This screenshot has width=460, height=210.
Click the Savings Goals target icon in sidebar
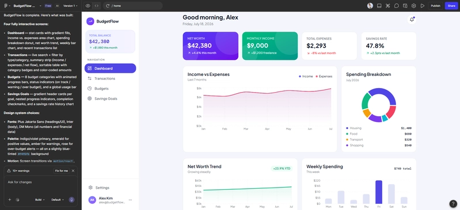tap(89, 98)
